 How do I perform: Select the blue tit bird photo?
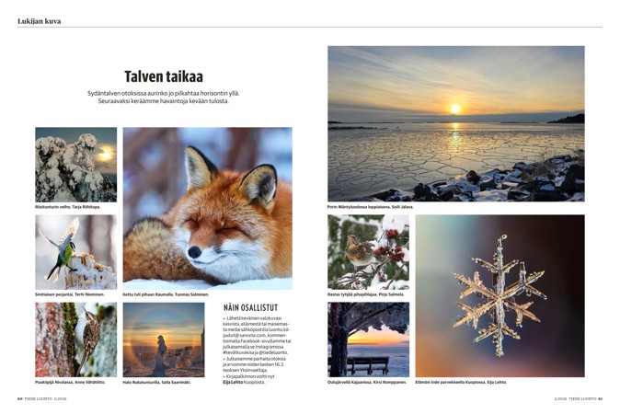(x=76, y=252)
